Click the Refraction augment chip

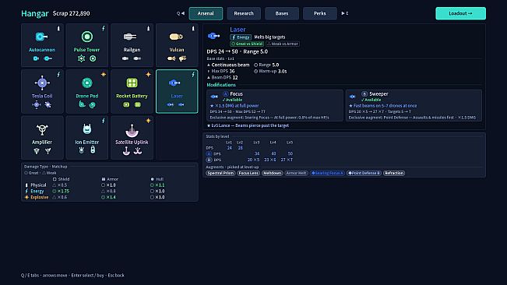394,173
